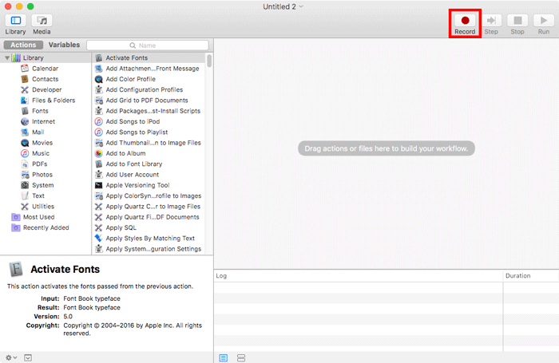Open the gear action menu
This screenshot has height=363, width=559.
[11, 357]
